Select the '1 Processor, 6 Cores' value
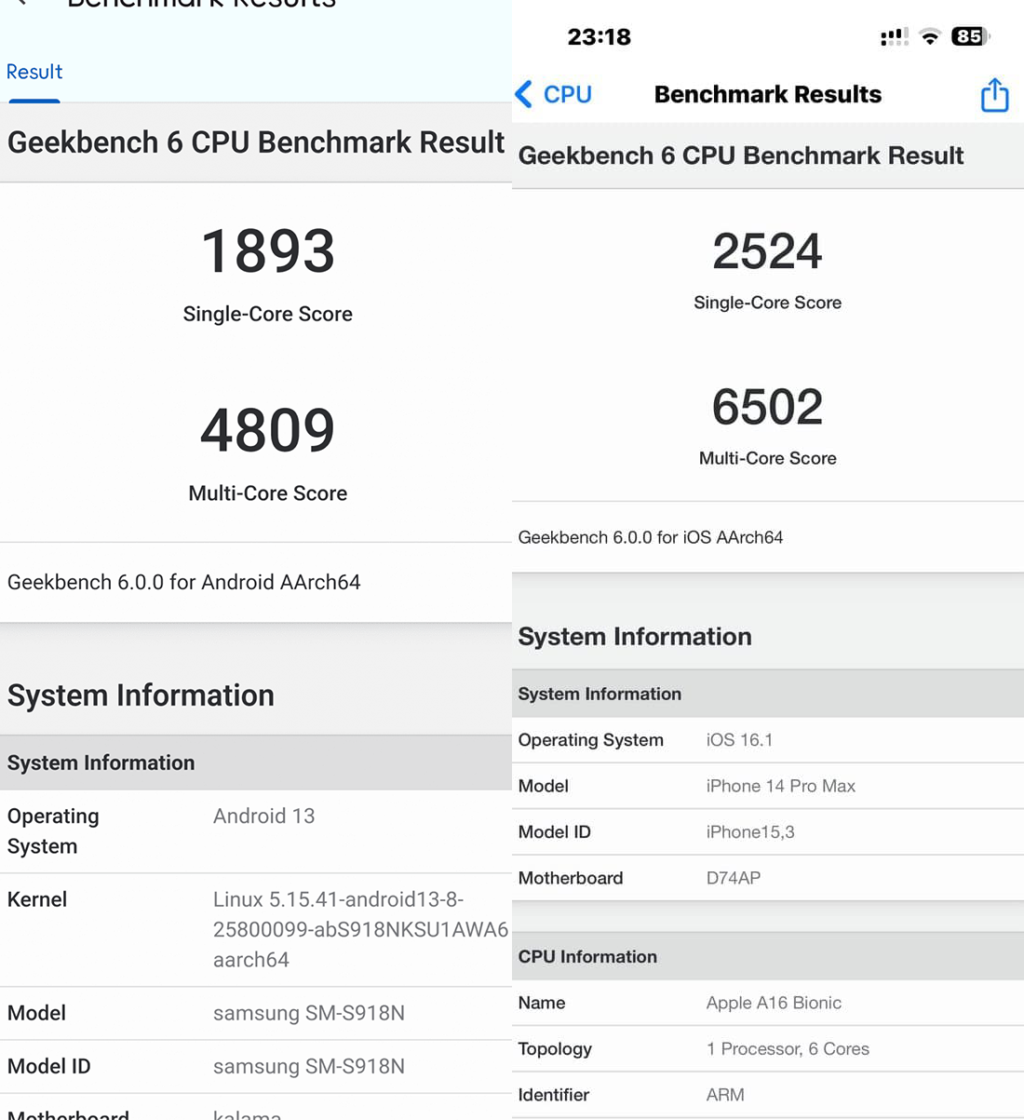1024x1120 pixels. [x=788, y=1049]
